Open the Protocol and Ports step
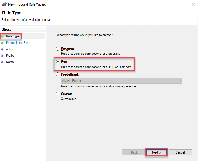The image size is (198, 161). click(x=18, y=43)
